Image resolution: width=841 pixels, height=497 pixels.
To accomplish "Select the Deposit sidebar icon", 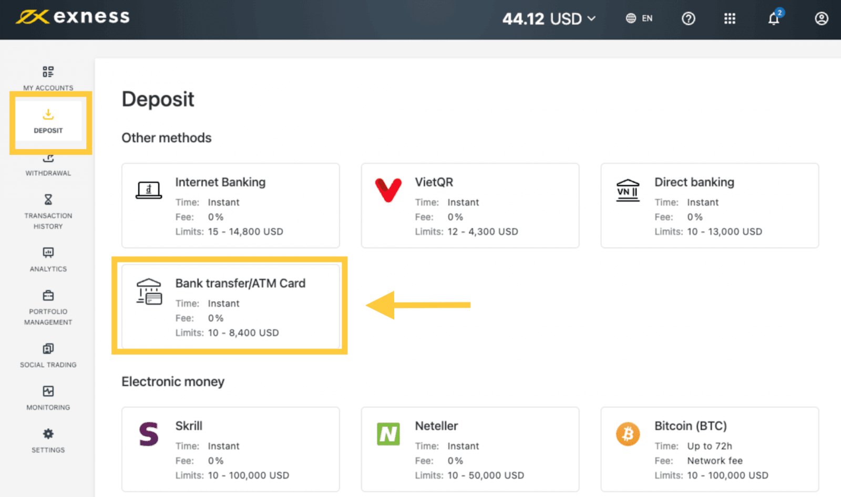I will (x=48, y=114).
